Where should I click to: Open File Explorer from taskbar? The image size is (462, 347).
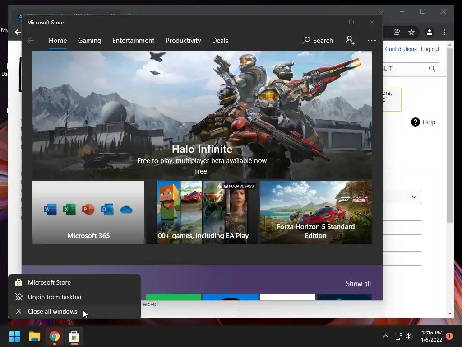pyautogui.click(x=34, y=336)
